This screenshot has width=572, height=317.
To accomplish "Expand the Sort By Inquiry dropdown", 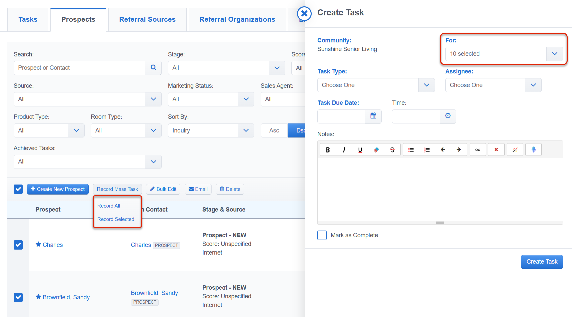I will click(211, 130).
